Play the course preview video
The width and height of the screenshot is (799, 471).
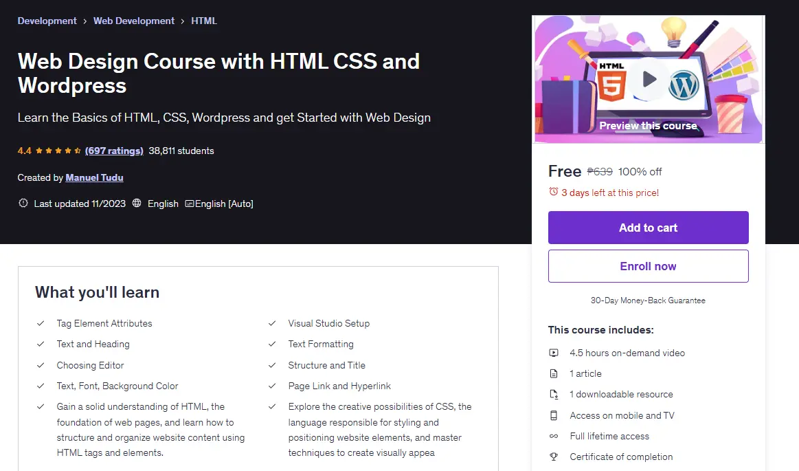click(649, 79)
